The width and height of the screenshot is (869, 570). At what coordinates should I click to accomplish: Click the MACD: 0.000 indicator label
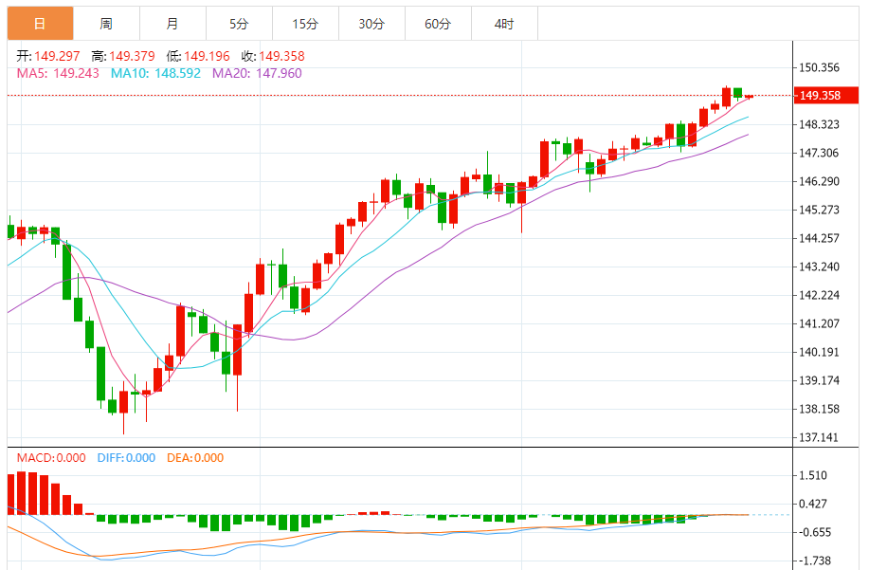(x=53, y=458)
